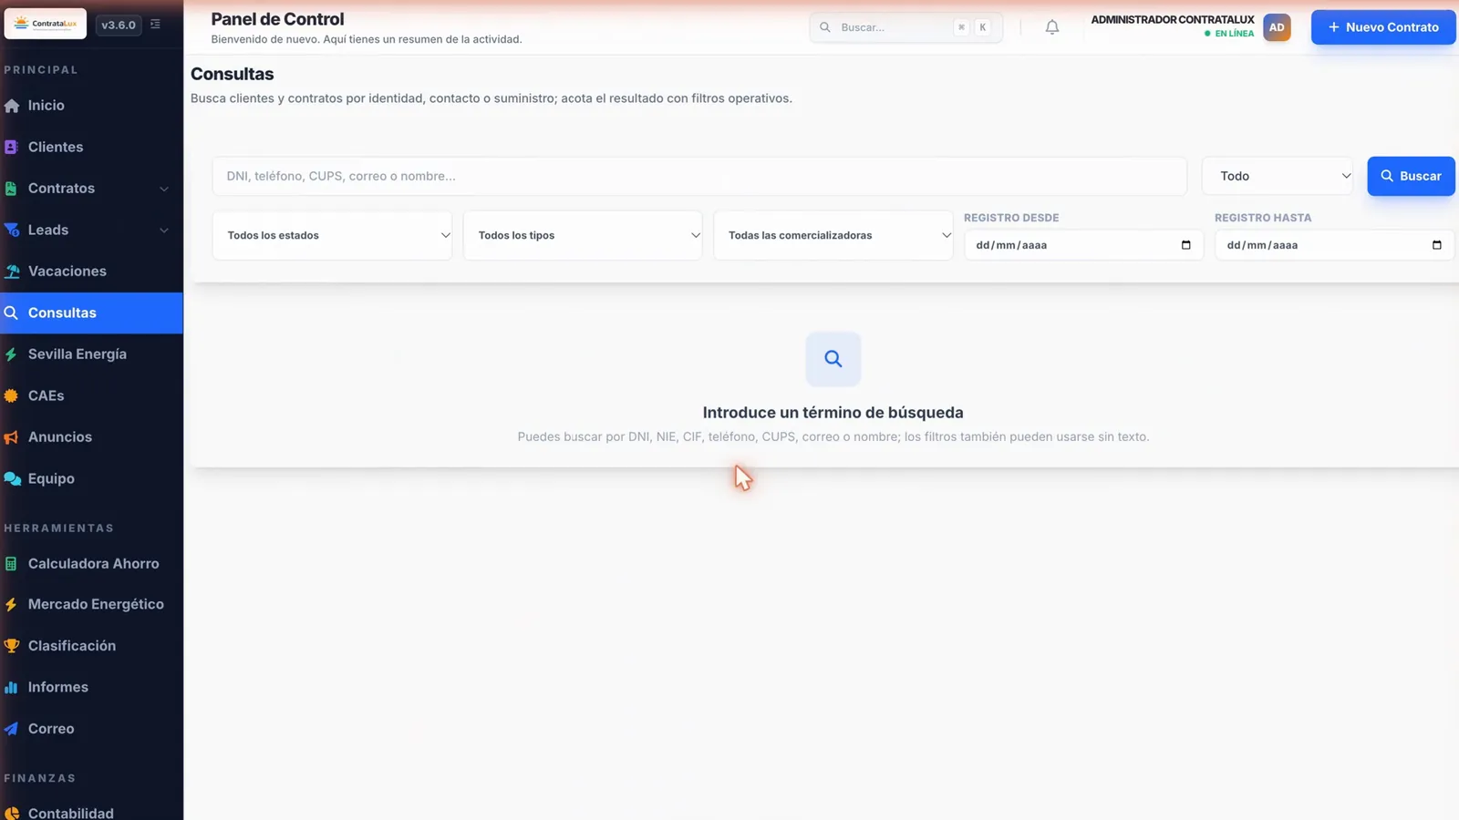Click the ContrataLux logo
The image size is (1459, 820).
46,24
